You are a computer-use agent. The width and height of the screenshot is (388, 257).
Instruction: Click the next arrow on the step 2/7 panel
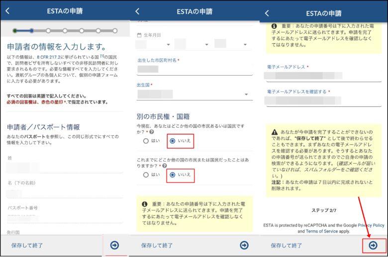(x=373, y=245)
